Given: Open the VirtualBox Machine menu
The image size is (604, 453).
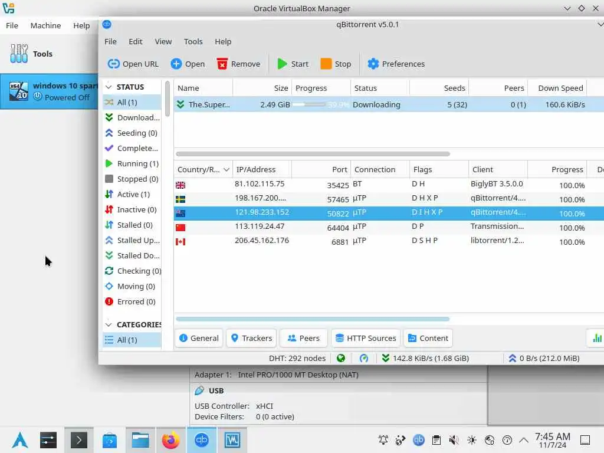Looking at the screenshot, I should coord(45,25).
